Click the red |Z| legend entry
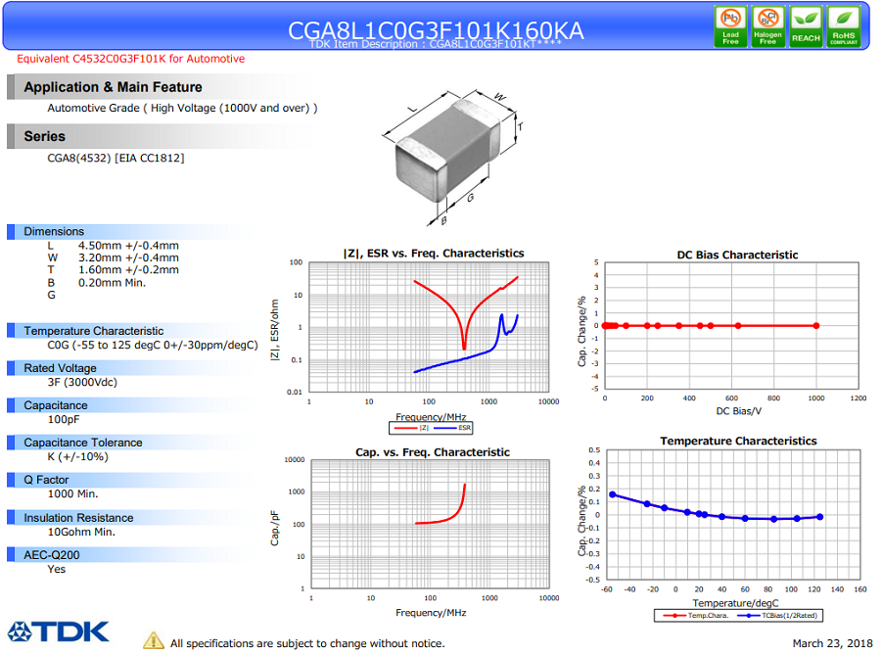The height and width of the screenshot is (655, 881). pyautogui.click(x=412, y=428)
